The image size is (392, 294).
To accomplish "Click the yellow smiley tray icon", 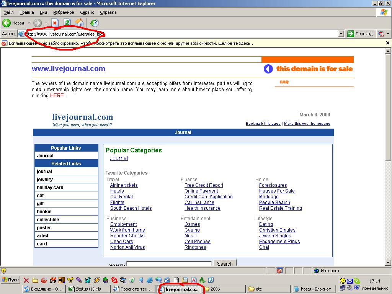I will 343,281.
